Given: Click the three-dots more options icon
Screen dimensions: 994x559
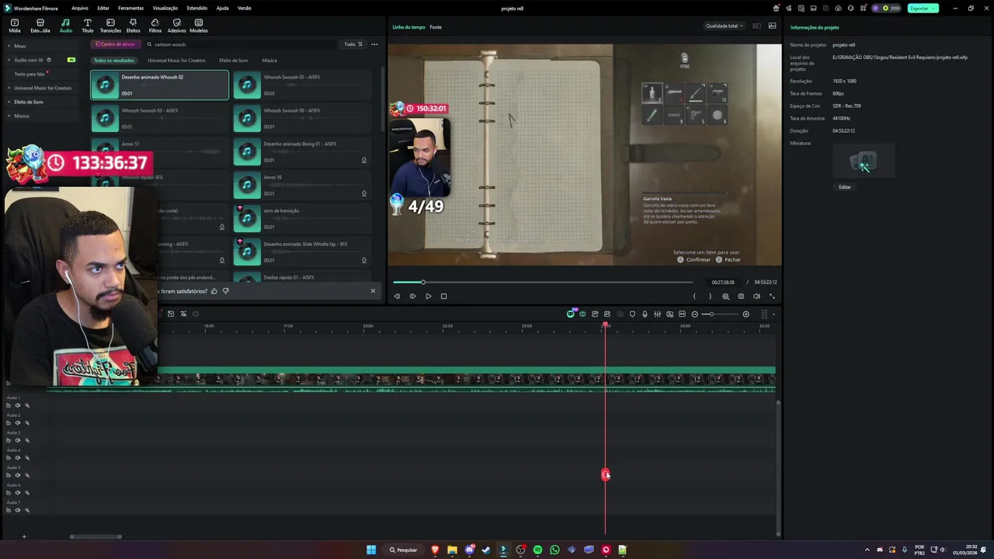Looking at the screenshot, I should tap(374, 44).
